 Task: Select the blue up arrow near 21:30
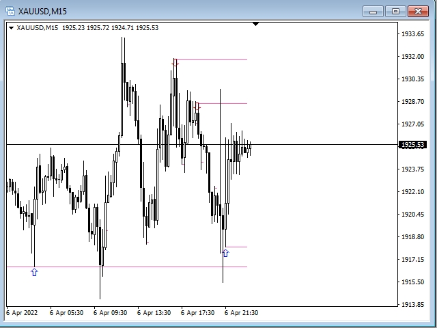point(226,254)
